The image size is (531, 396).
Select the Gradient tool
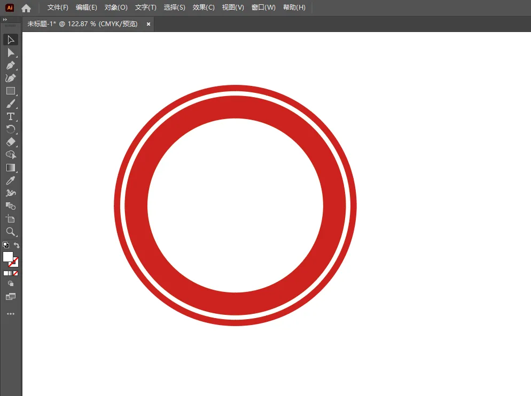pyautogui.click(x=11, y=168)
